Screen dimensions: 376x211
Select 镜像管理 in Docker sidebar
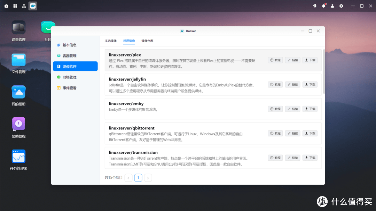pos(75,66)
